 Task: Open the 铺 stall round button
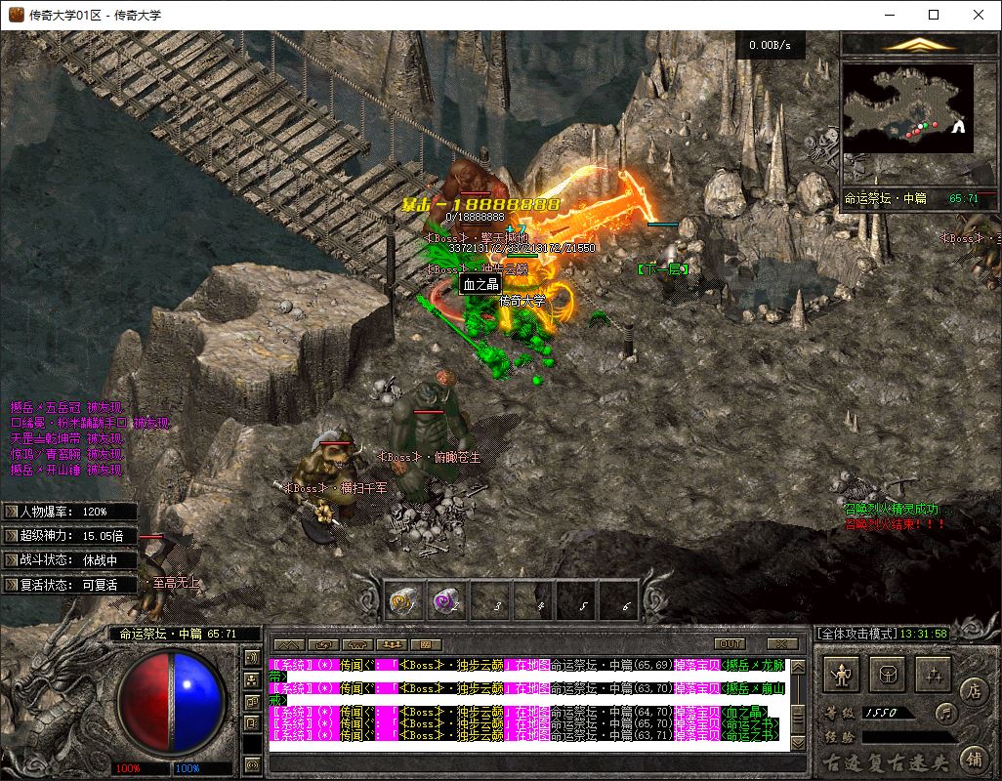pos(974,759)
